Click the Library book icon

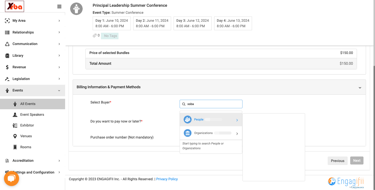pos(7,55)
